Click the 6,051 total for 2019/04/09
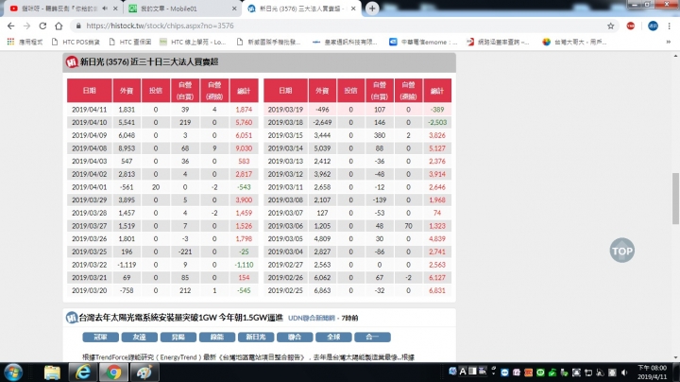Viewport: 680px width, 382px height. click(244, 135)
